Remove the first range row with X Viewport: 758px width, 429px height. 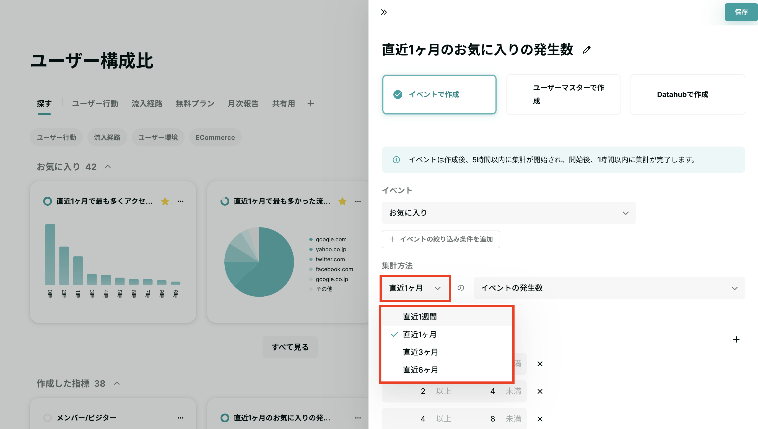[x=540, y=364]
